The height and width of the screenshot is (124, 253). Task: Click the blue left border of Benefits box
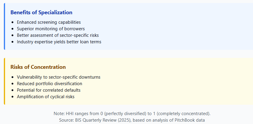[x=4, y=26]
